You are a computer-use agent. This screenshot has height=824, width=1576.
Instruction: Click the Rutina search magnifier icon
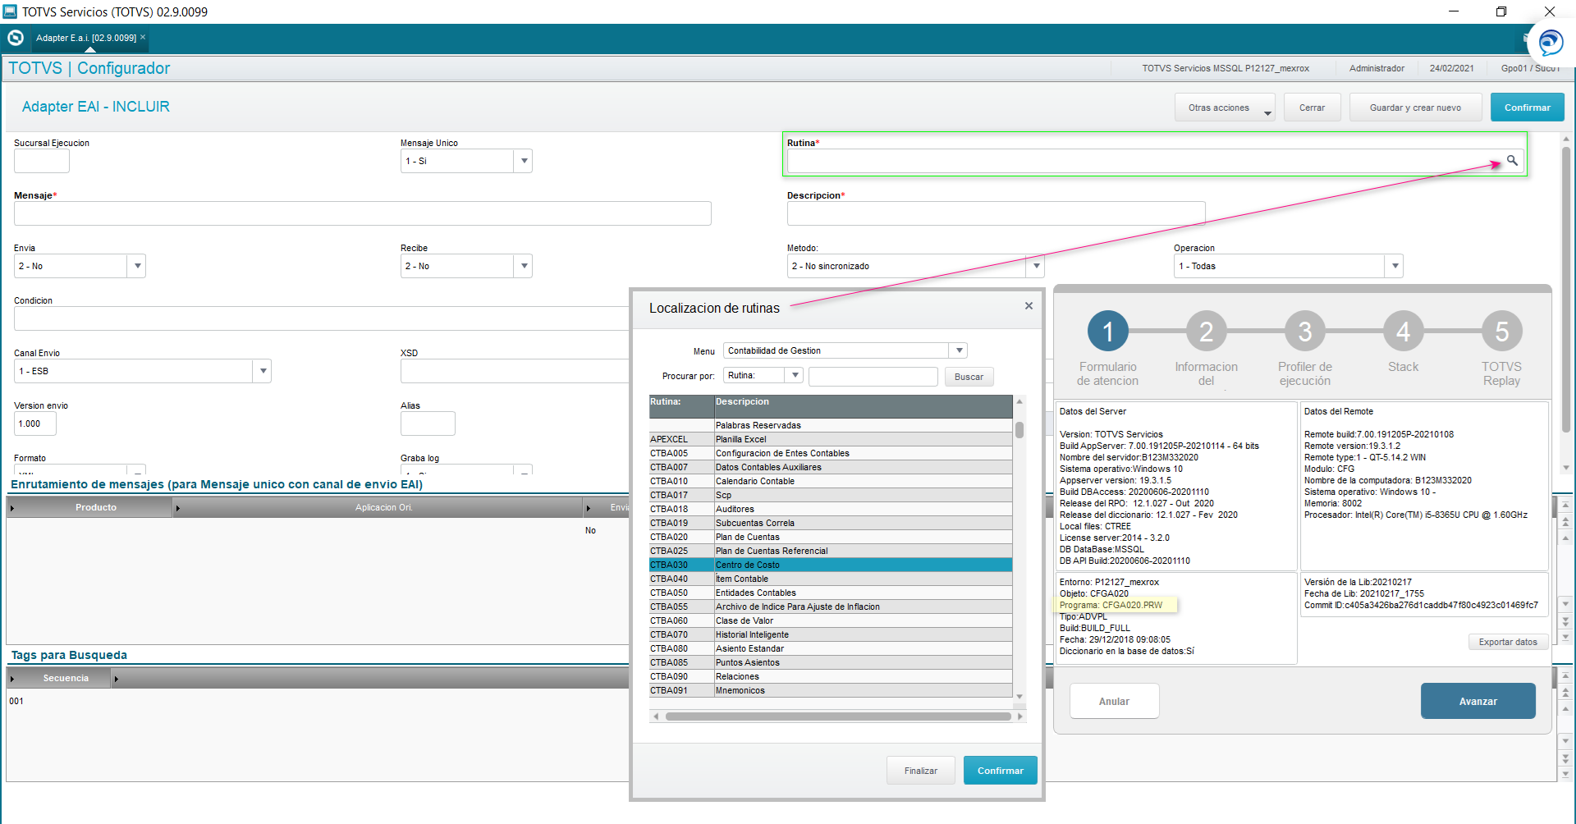(1512, 161)
